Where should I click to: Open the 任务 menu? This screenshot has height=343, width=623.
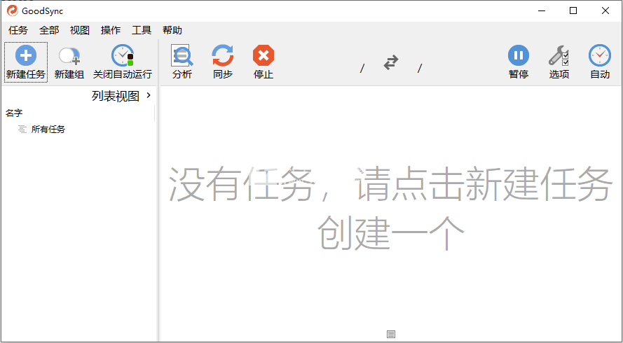click(18, 30)
